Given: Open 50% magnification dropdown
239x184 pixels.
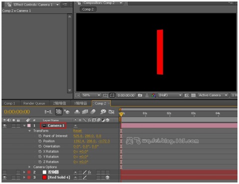Looking at the screenshot, I should point(91,95).
